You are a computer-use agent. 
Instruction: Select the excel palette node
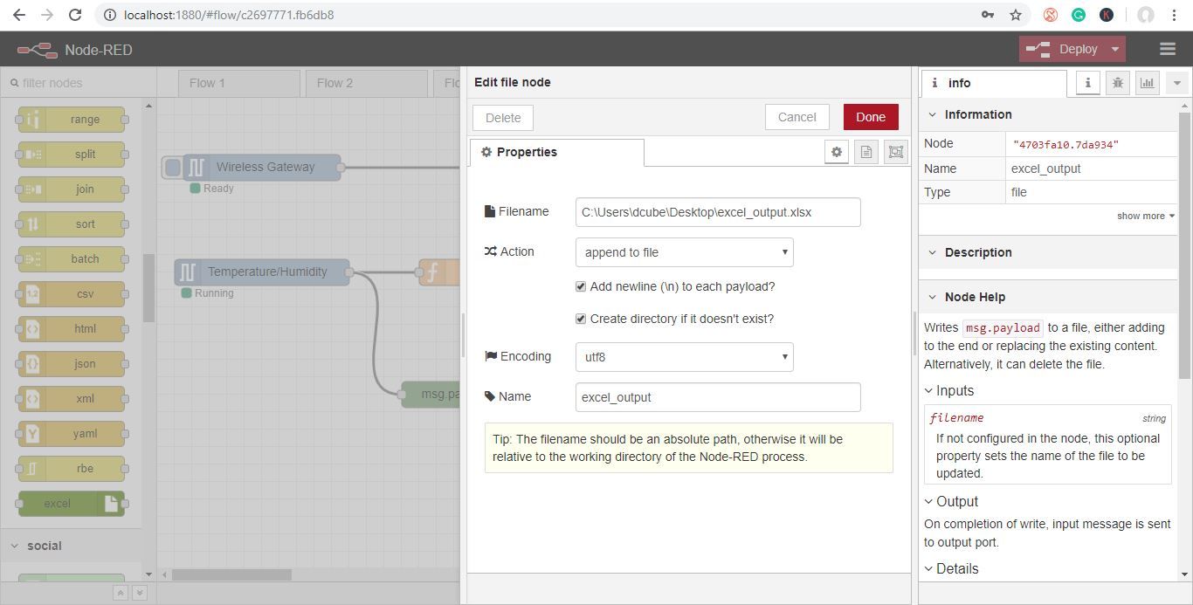pyautogui.click(x=72, y=504)
